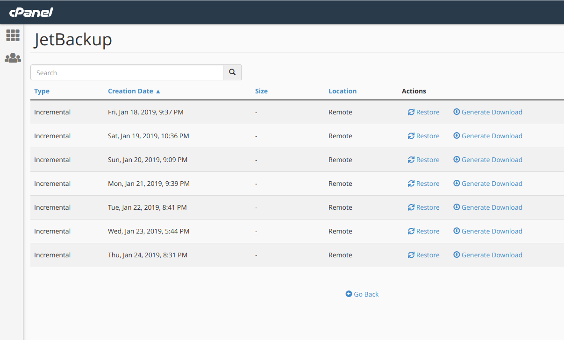Image resolution: width=564 pixels, height=340 pixels.
Task: Select the date 'Sun, Jan 20, 2019, 9:09 PM'
Action: pyautogui.click(x=148, y=160)
